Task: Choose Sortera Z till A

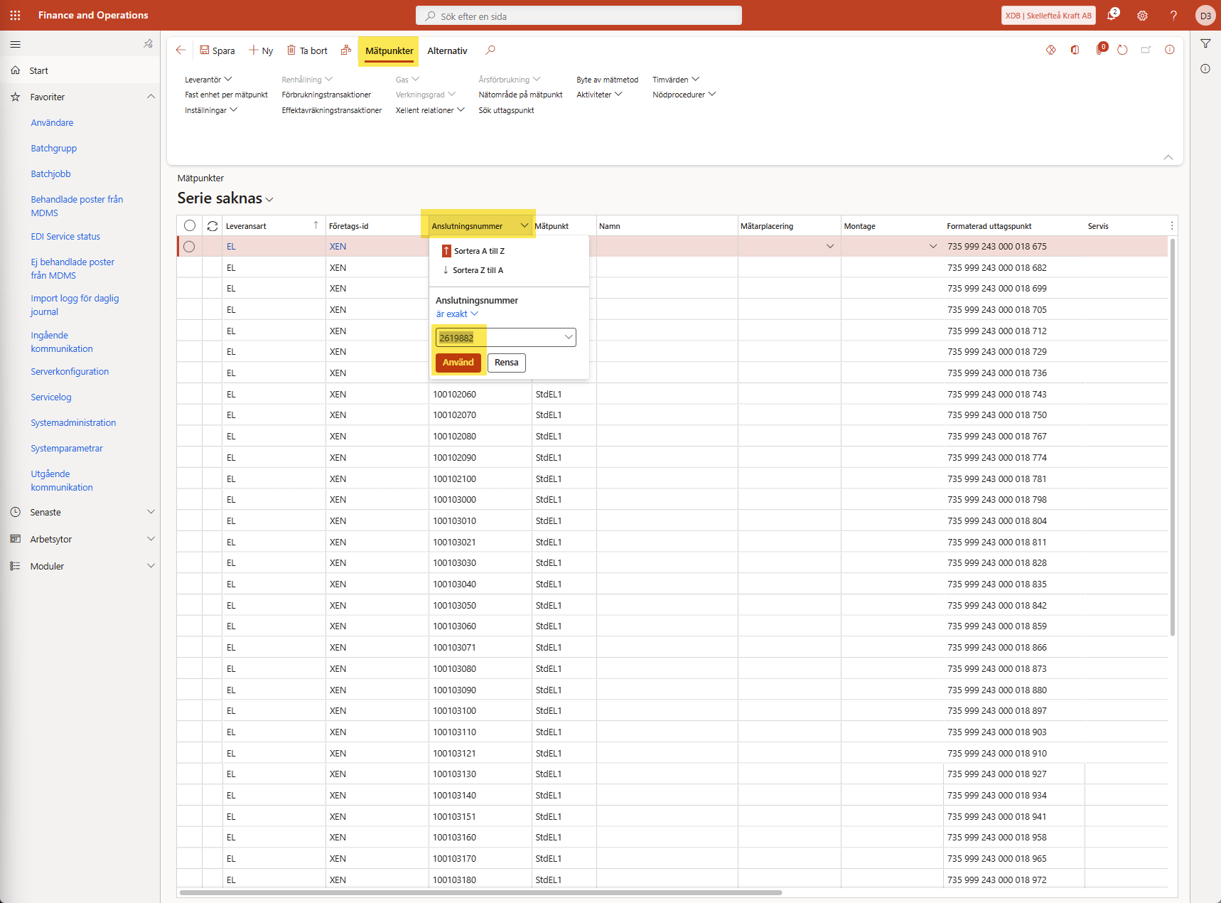Action: tap(477, 270)
